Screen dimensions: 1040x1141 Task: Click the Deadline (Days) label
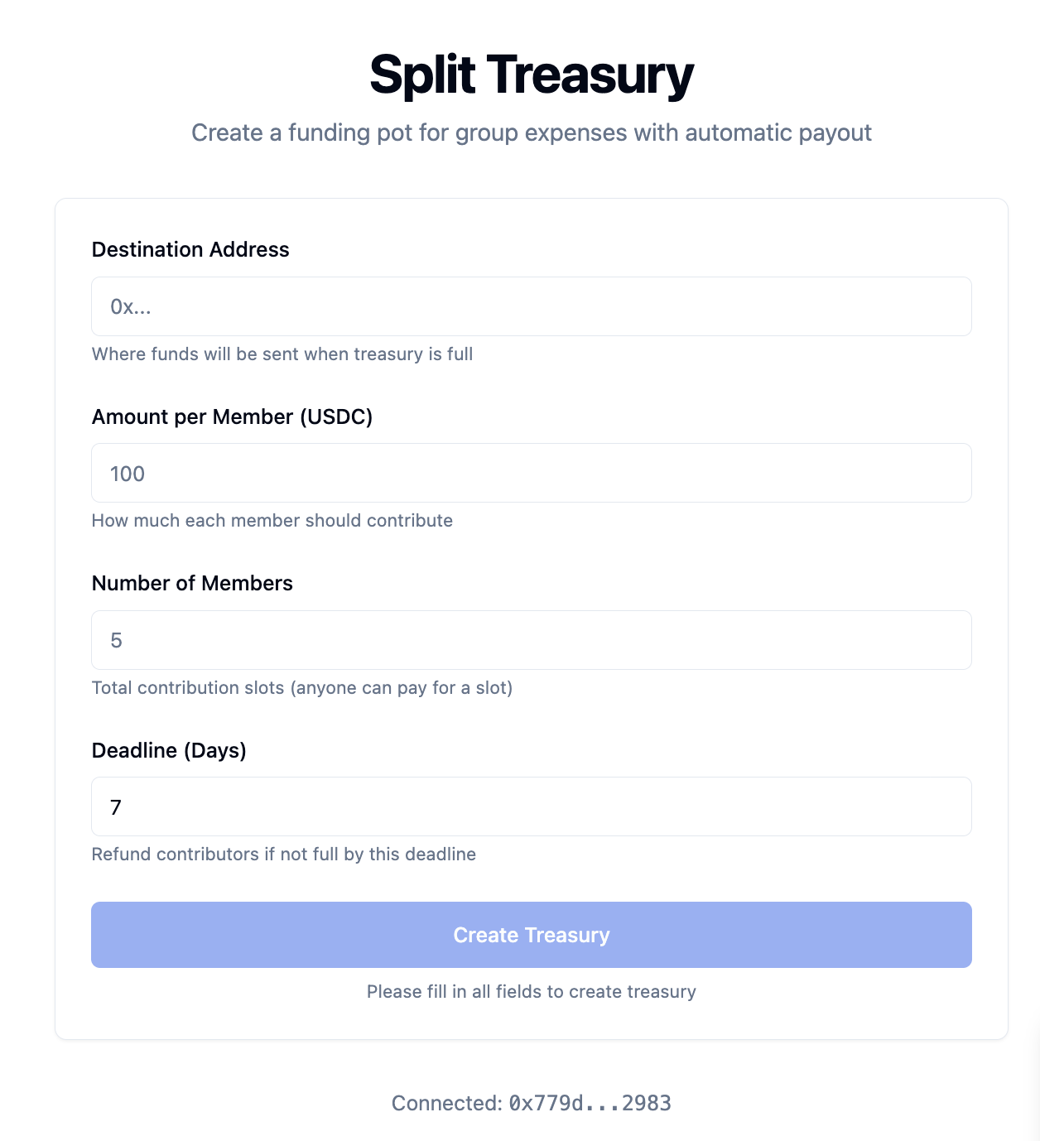point(170,750)
